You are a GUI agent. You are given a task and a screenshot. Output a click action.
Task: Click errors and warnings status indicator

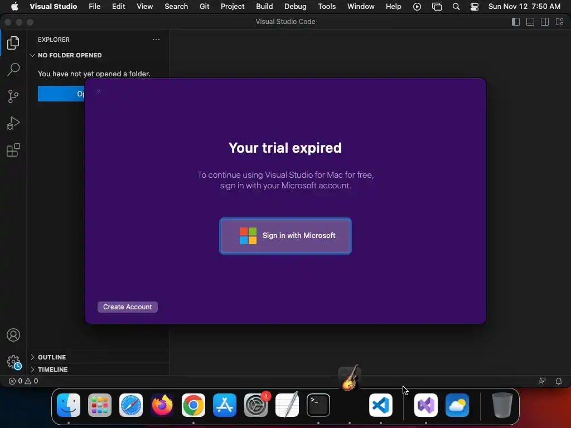coord(23,381)
